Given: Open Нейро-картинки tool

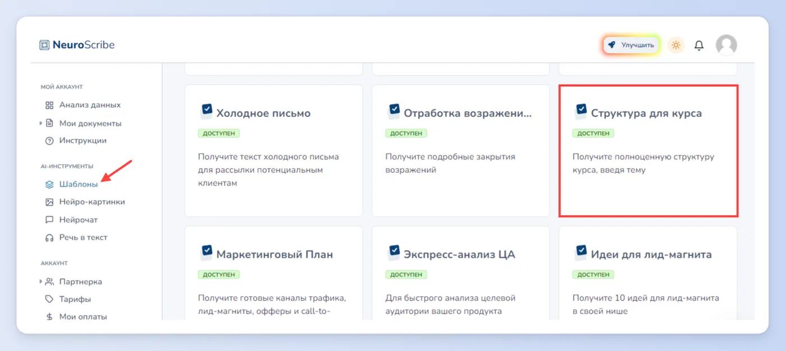Looking at the screenshot, I should [x=92, y=202].
